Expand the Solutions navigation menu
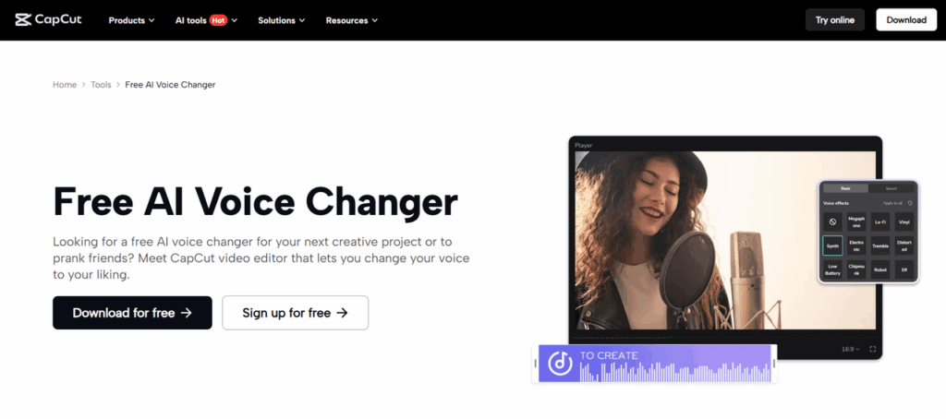This screenshot has height=419, width=946. [281, 20]
